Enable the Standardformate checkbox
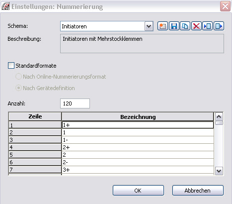This screenshot has width=232, height=204. pos(11,66)
